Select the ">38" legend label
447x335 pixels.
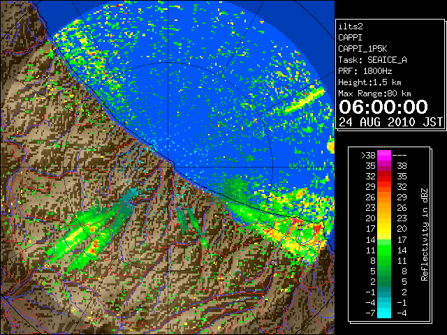pos(368,156)
